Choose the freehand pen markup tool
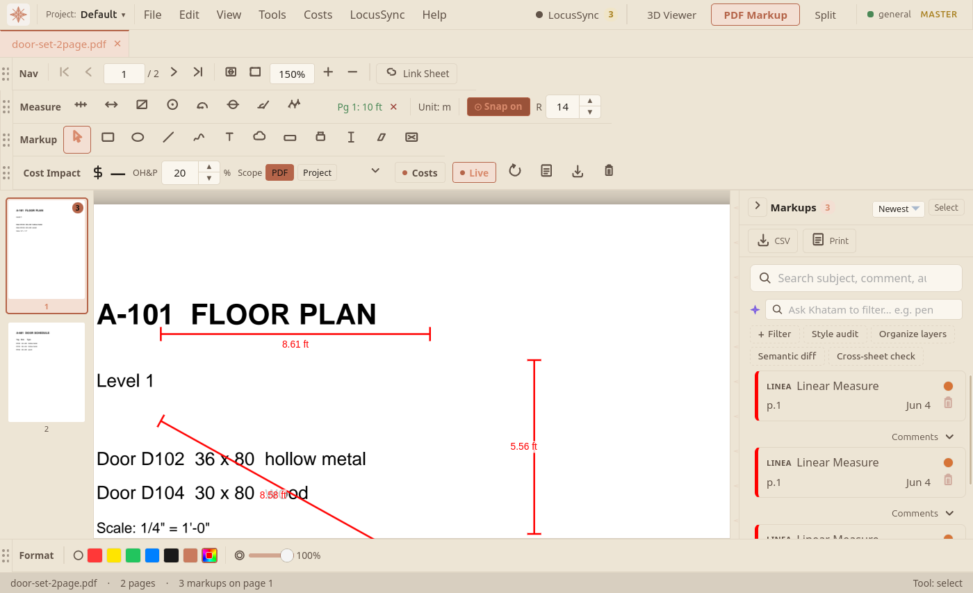 (199, 138)
